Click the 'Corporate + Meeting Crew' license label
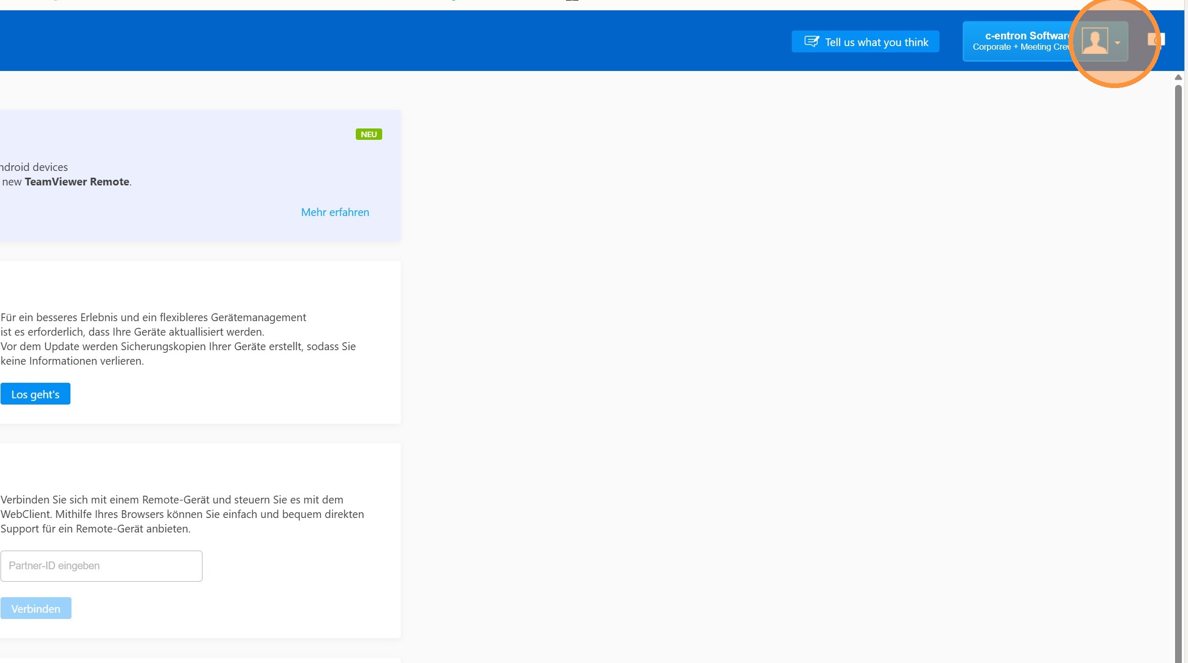This screenshot has width=1188, height=663. click(x=1019, y=47)
